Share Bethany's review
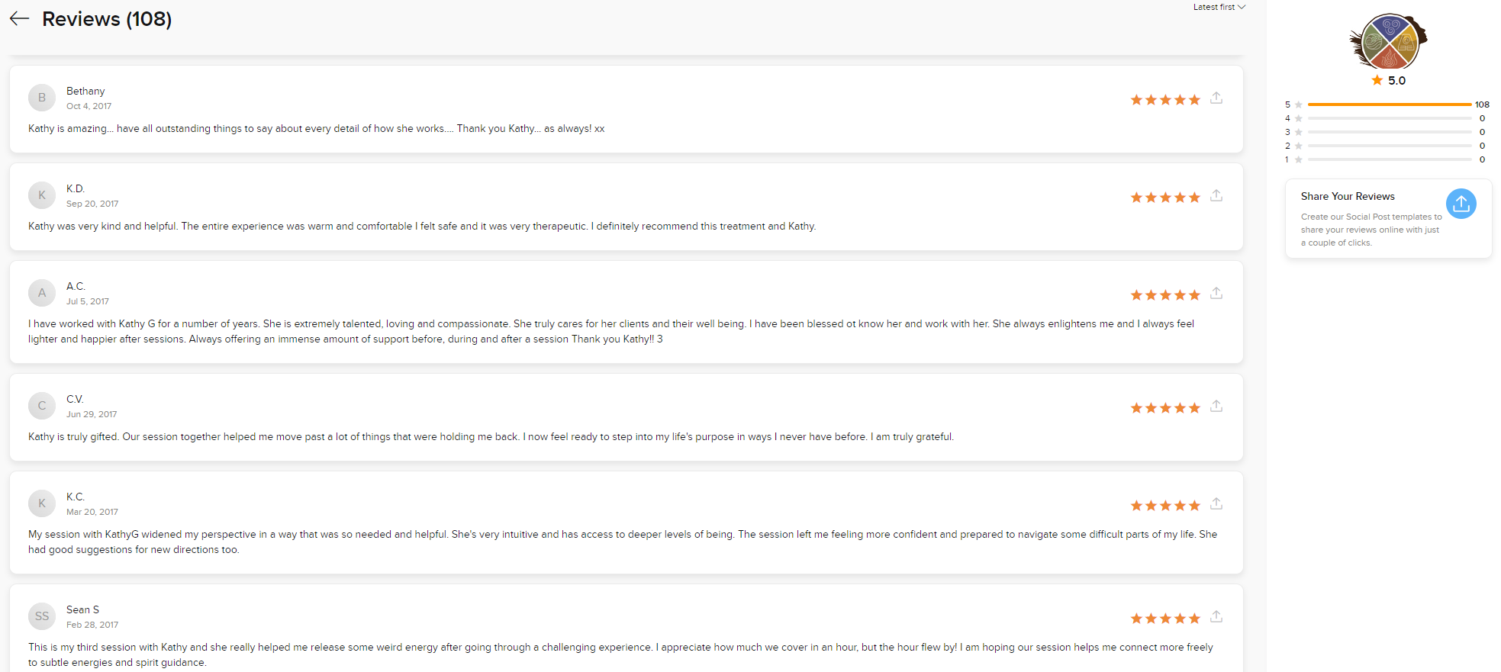The image size is (1501, 672). [x=1216, y=98]
